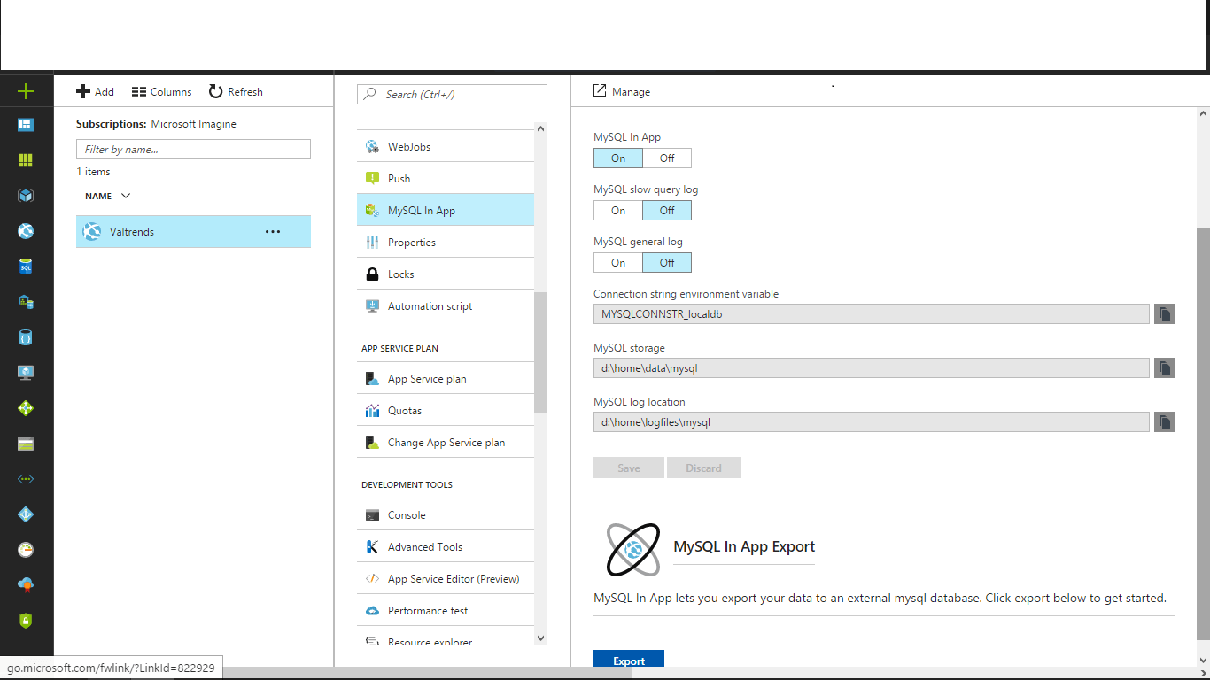
Task: Copy the connection string environment variable
Action: tap(1164, 313)
